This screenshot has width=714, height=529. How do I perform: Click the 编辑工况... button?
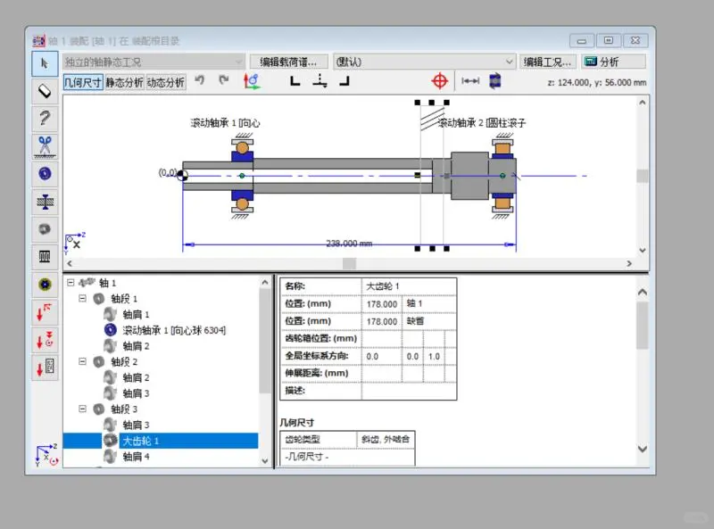(548, 62)
